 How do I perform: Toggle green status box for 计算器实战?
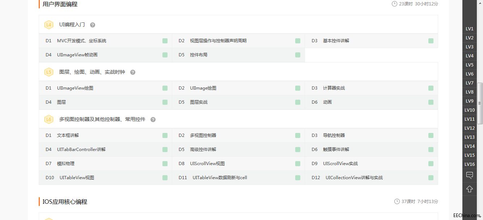431,88
